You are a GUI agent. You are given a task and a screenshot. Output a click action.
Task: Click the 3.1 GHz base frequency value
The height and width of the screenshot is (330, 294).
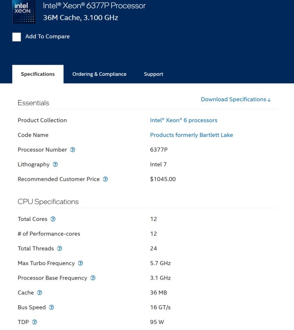pos(160,278)
